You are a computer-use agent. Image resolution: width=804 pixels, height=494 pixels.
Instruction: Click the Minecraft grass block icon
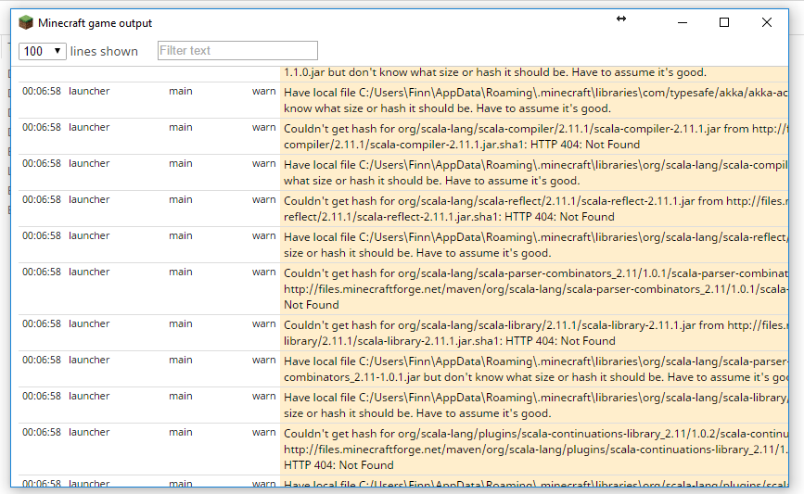(x=26, y=22)
